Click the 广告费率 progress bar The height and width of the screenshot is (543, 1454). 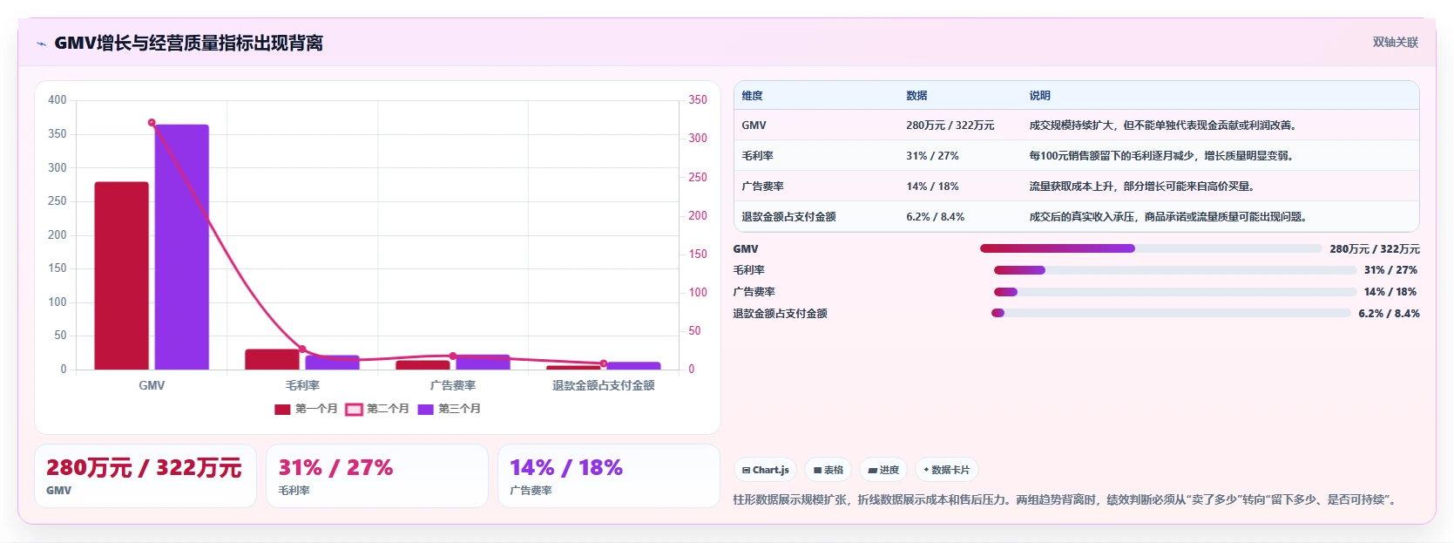coord(1175,292)
